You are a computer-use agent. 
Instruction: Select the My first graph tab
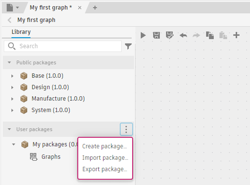(x=51, y=8)
